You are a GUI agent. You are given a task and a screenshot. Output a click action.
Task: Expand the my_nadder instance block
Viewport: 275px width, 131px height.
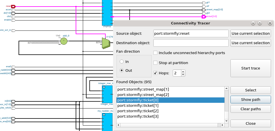coord(104,115)
